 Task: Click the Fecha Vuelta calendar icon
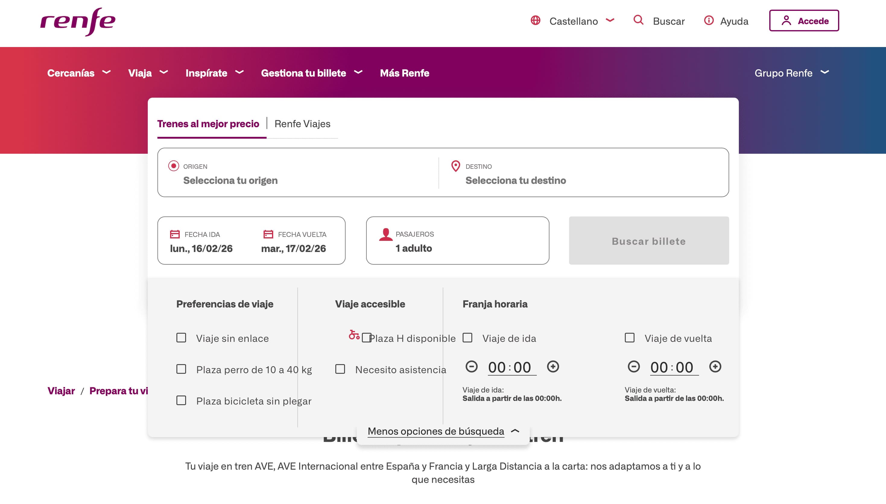(x=268, y=234)
